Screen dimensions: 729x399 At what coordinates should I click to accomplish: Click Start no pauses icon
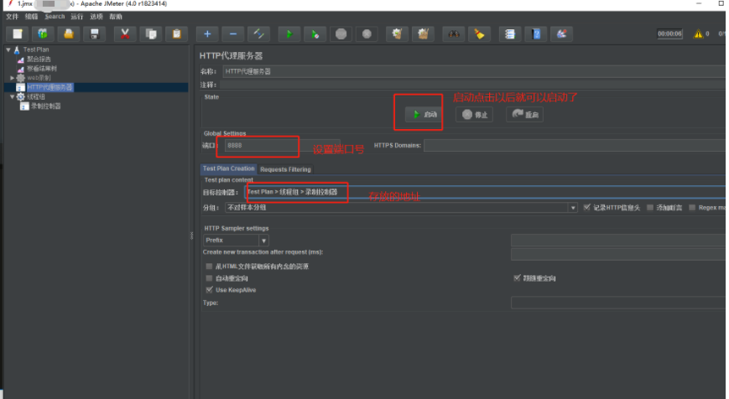tap(315, 34)
